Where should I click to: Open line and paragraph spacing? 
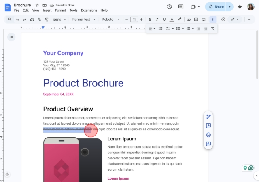(160, 29)
